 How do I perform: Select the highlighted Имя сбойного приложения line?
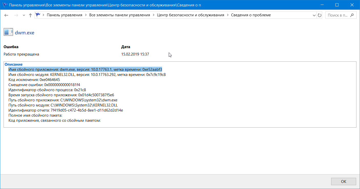[85, 70]
